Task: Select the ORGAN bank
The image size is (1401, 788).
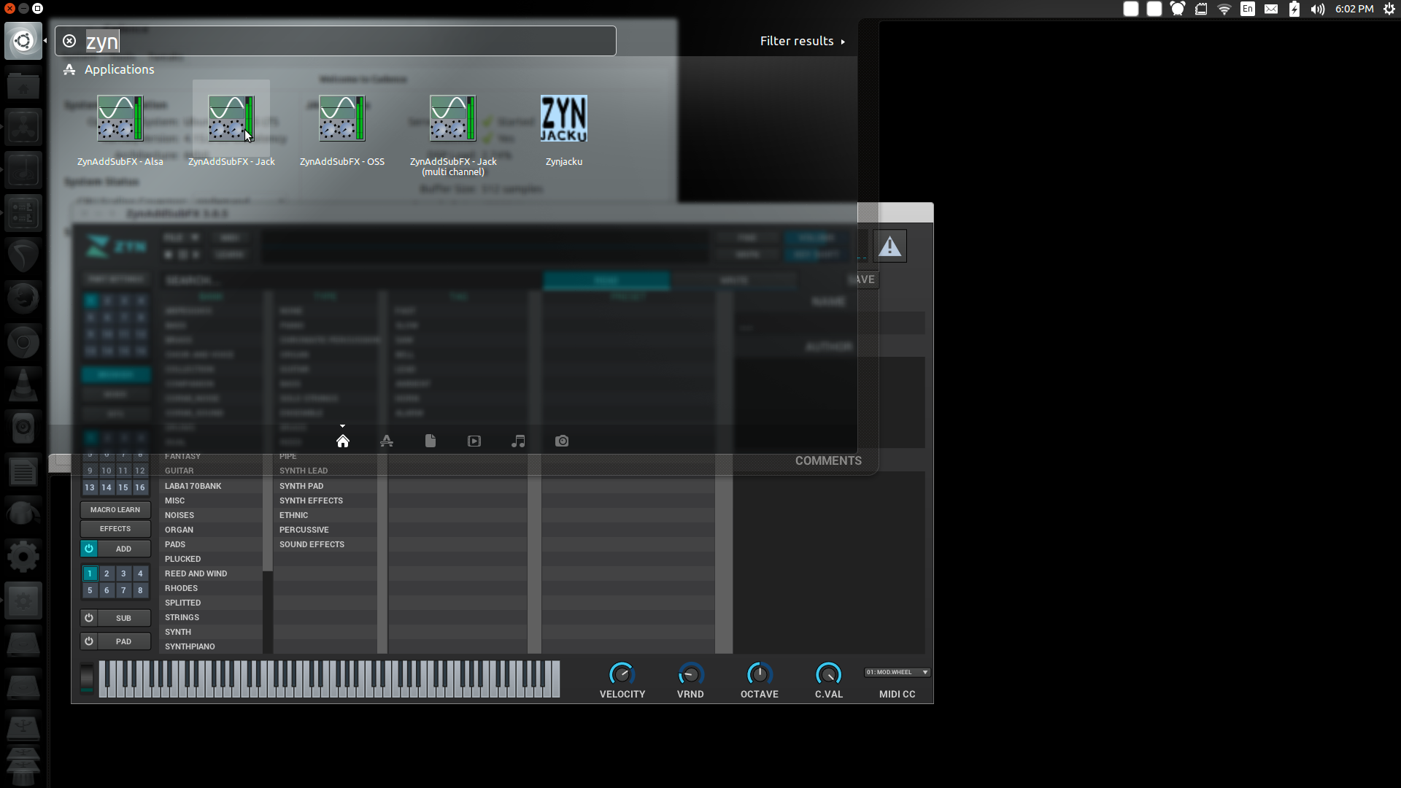Action: [x=211, y=530]
